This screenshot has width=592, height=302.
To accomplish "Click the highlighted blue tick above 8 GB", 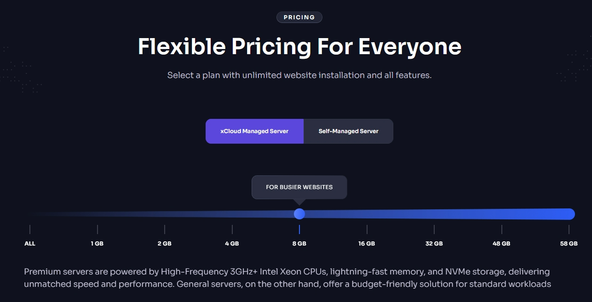I will 299,229.
